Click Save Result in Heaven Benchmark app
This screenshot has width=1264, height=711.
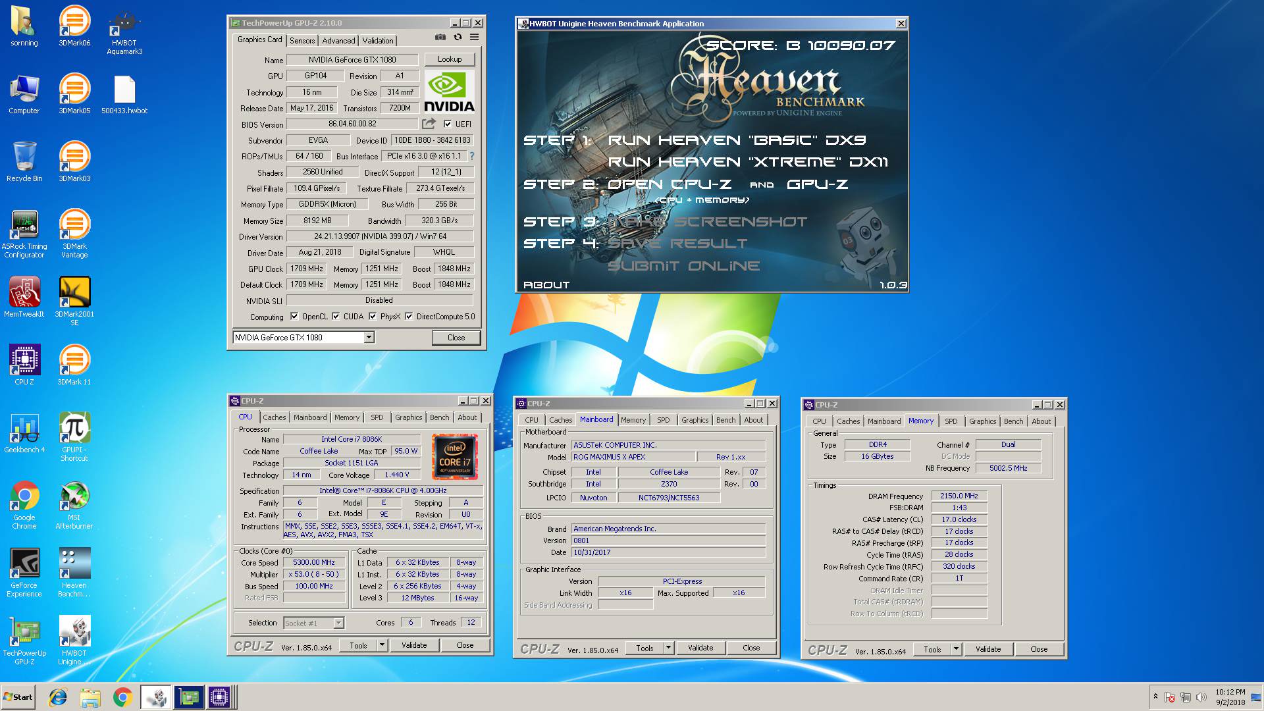(x=677, y=244)
